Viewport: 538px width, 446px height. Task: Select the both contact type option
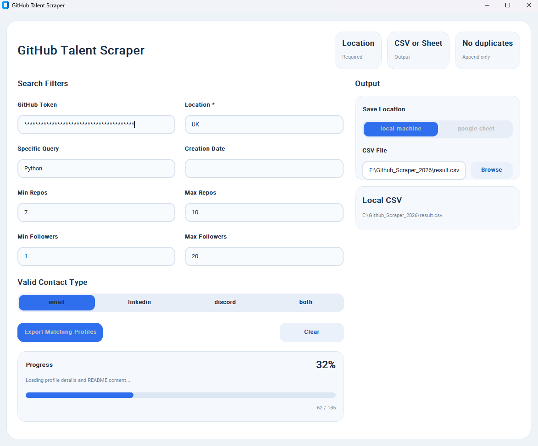pos(306,303)
